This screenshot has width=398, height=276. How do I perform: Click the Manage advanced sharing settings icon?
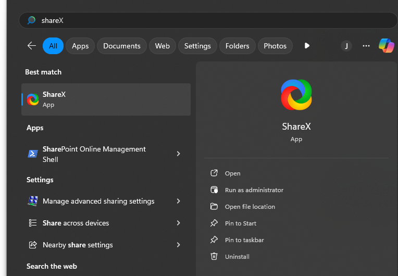[33, 201]
